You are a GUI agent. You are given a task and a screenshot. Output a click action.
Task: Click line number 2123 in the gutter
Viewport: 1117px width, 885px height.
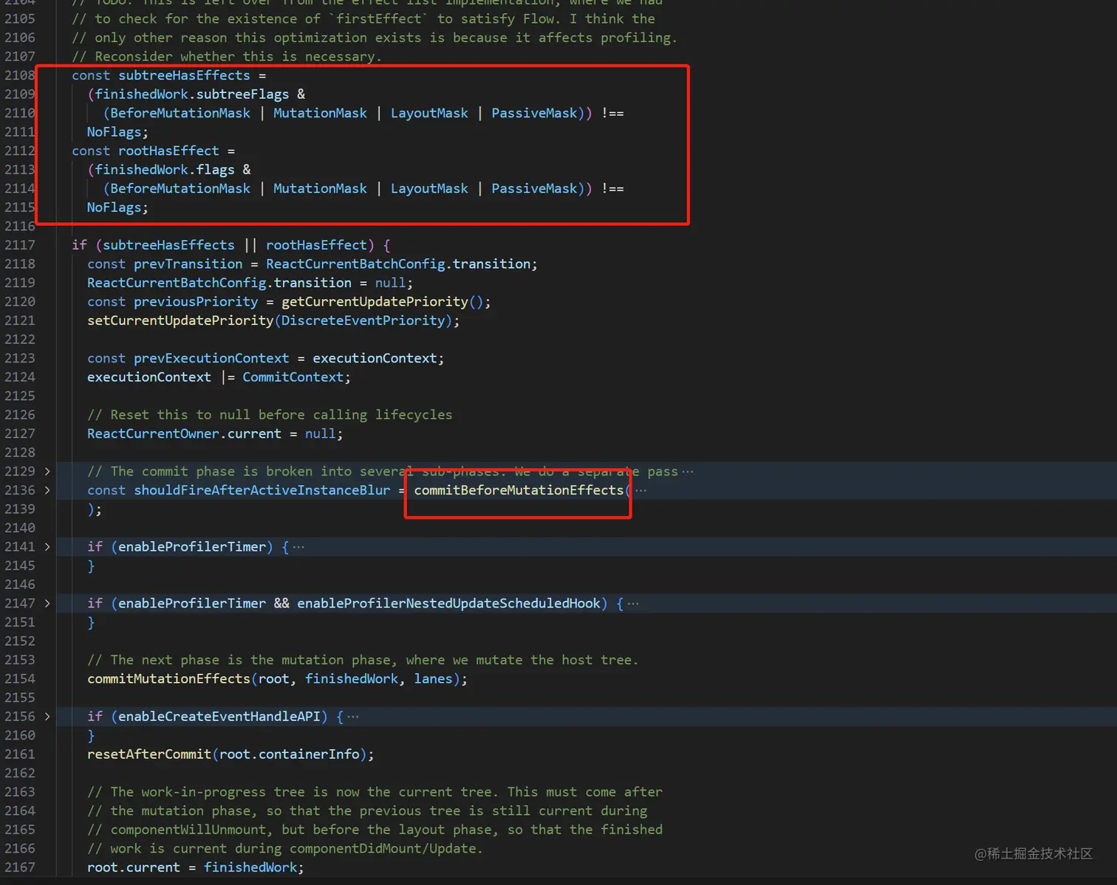pos(19,358)
